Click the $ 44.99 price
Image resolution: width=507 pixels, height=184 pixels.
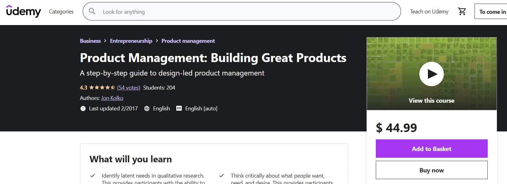point(396,127)
